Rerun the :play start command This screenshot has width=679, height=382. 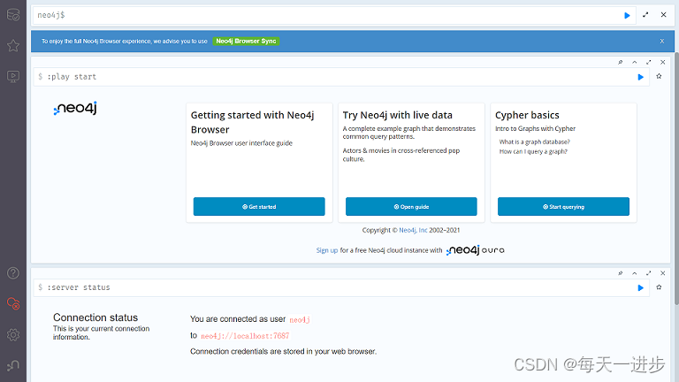tap(640, 77)
